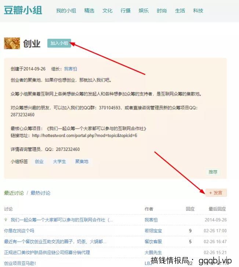Click the QQ群 number 370104593 text

coord(110,108)
